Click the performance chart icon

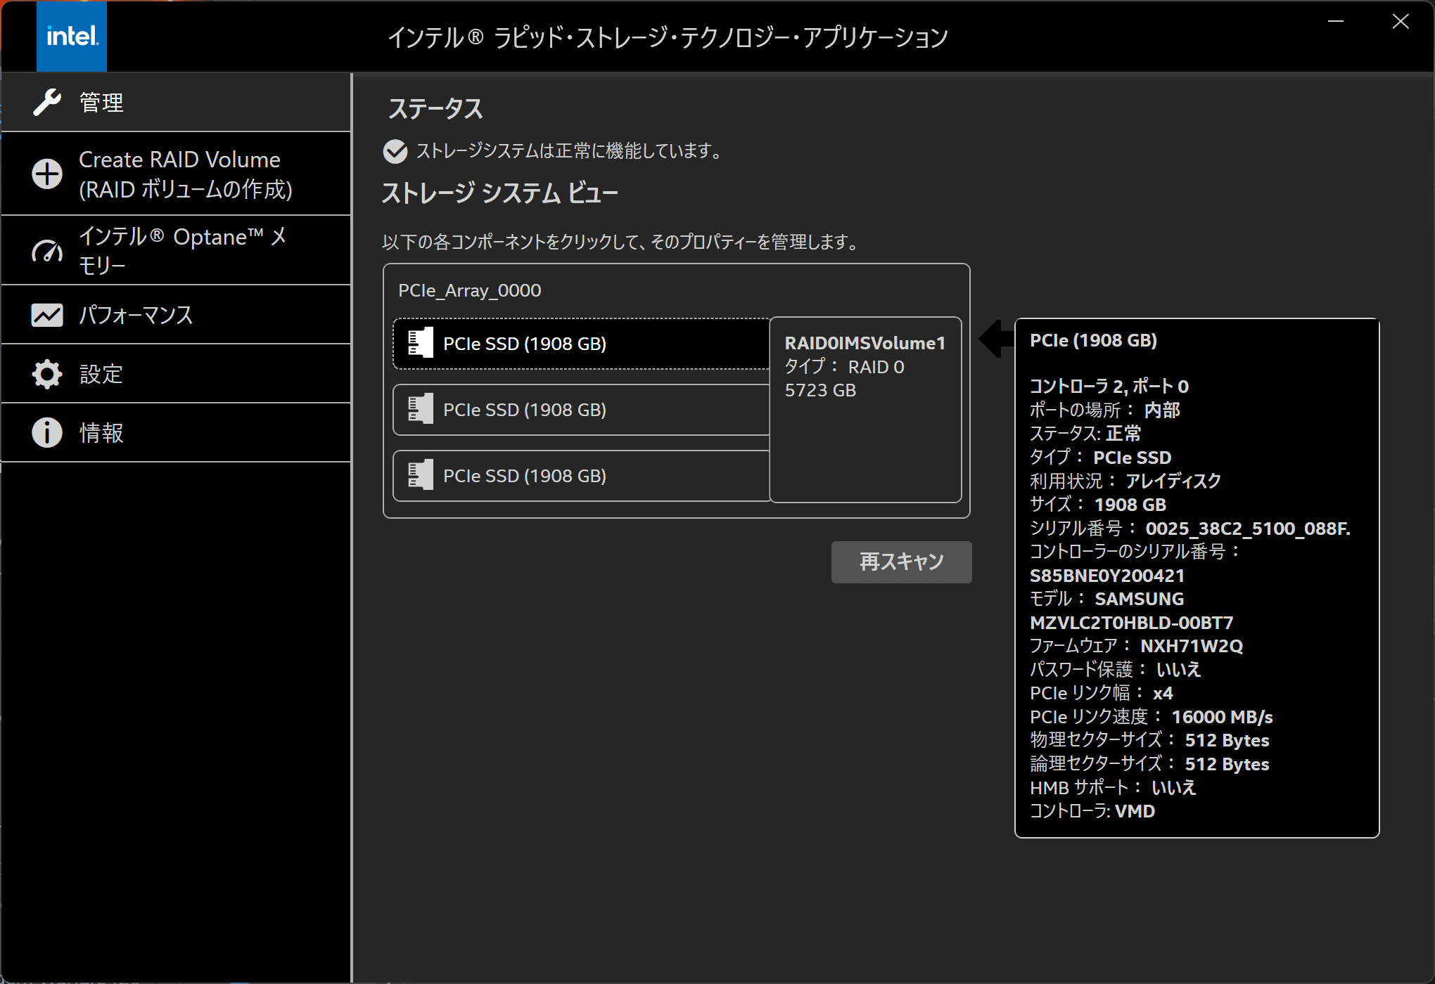pos(47,315)
